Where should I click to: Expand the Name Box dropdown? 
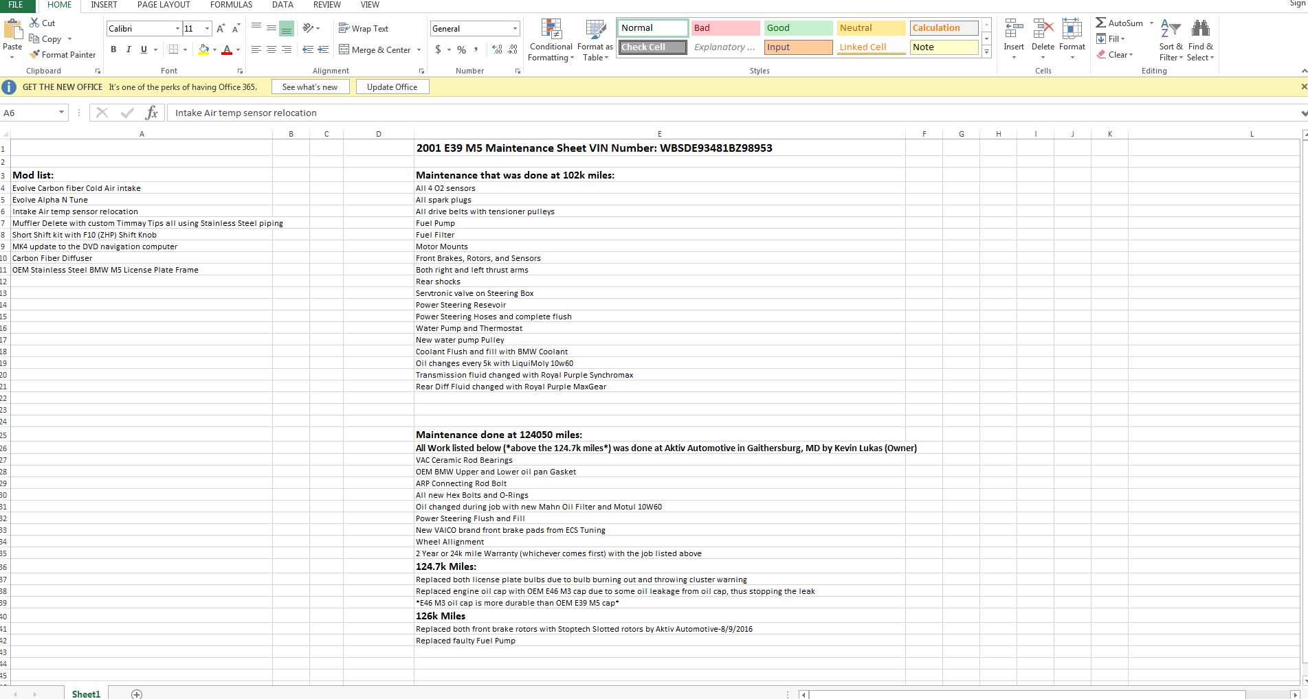(x=61, y=113)
